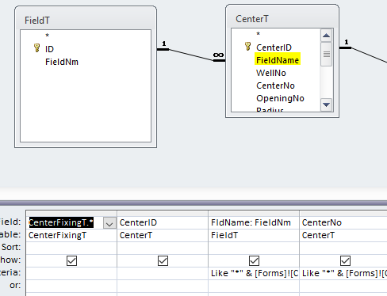Click the 'or' cell under FldName column
The width and height of the screenshot is (387, 296).
pyautogui.click(x=254, y=286)
